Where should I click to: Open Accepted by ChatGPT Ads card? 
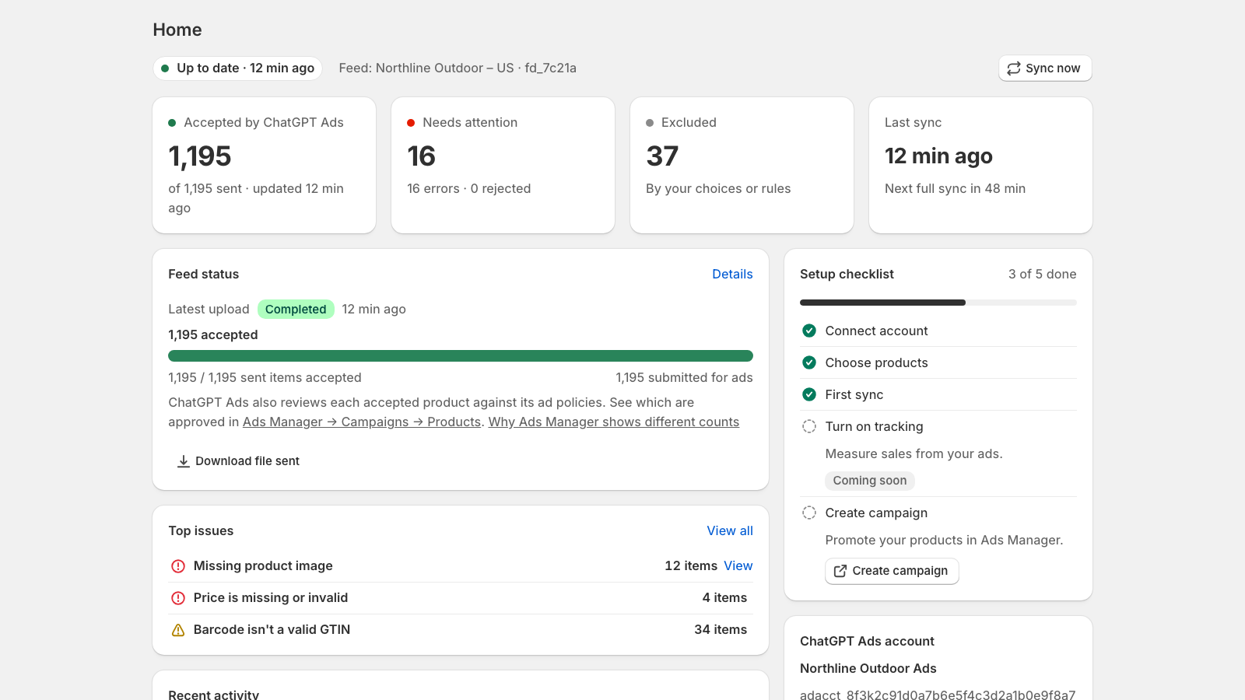[265, 165]
